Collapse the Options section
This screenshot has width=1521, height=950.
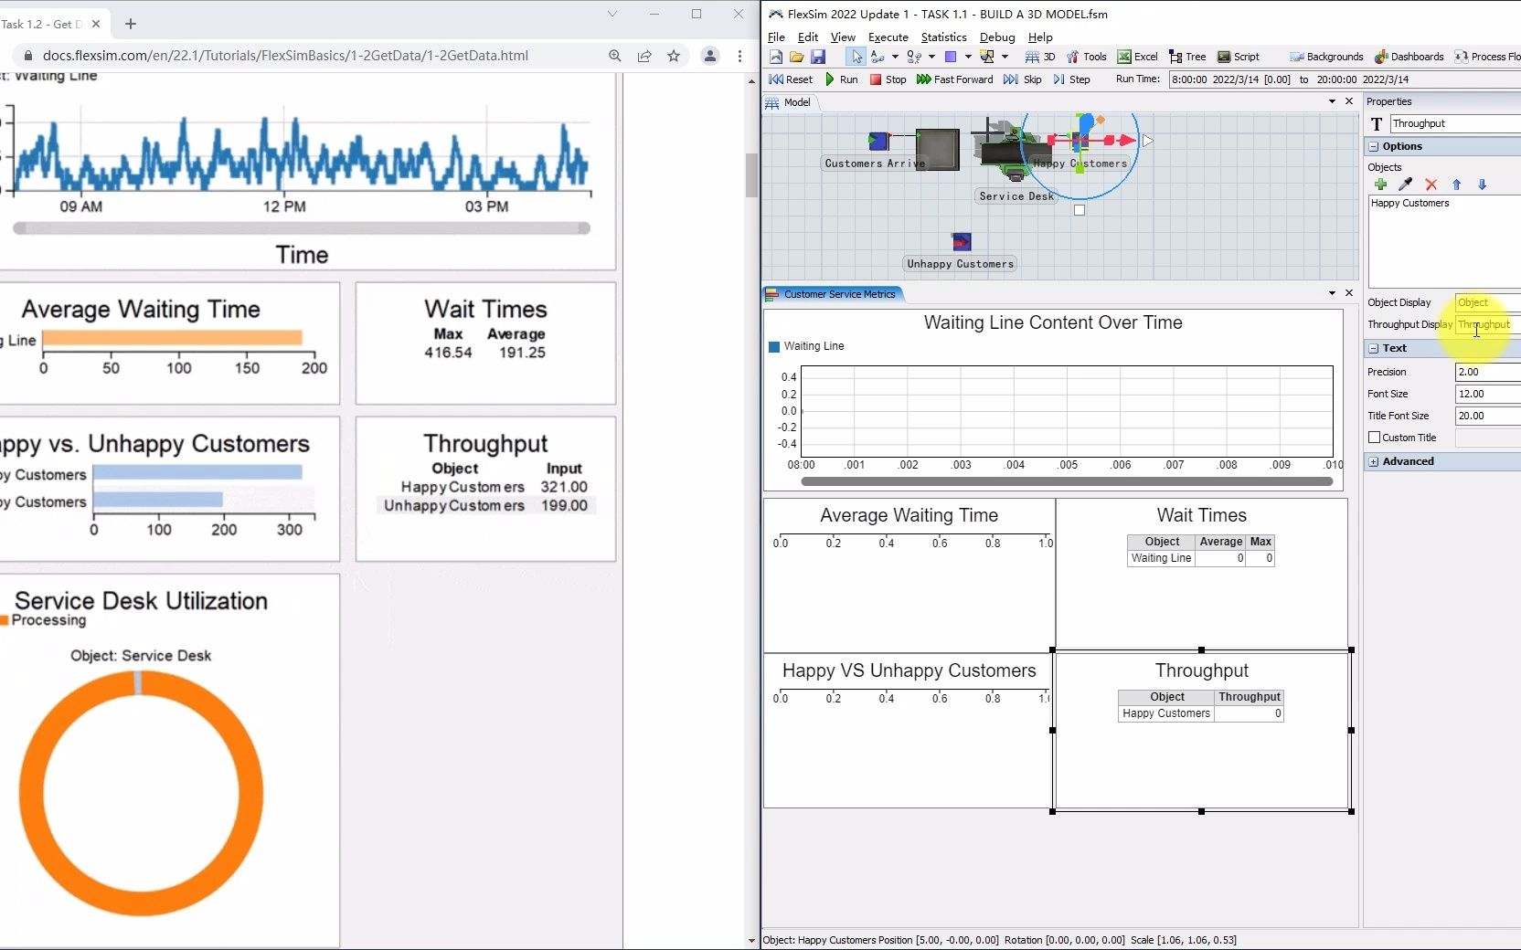coord(1375,146)
